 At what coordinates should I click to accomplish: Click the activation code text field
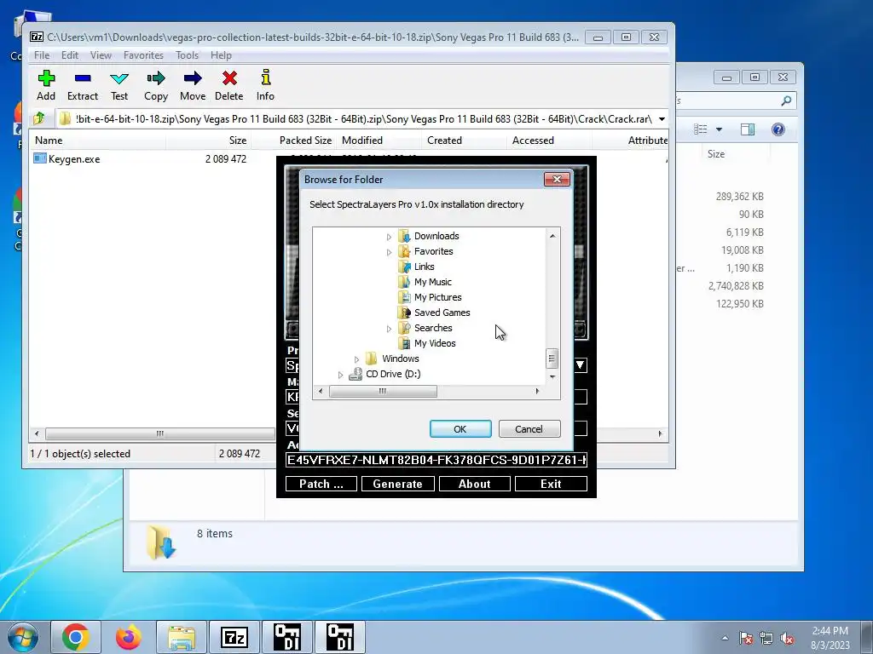(436, 460)
